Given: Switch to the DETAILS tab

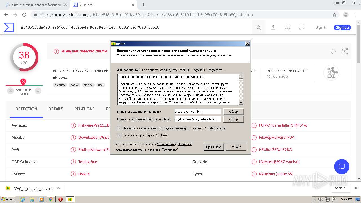Looking at the screenshot, I should pyautogui.click(x=56, y=109).
